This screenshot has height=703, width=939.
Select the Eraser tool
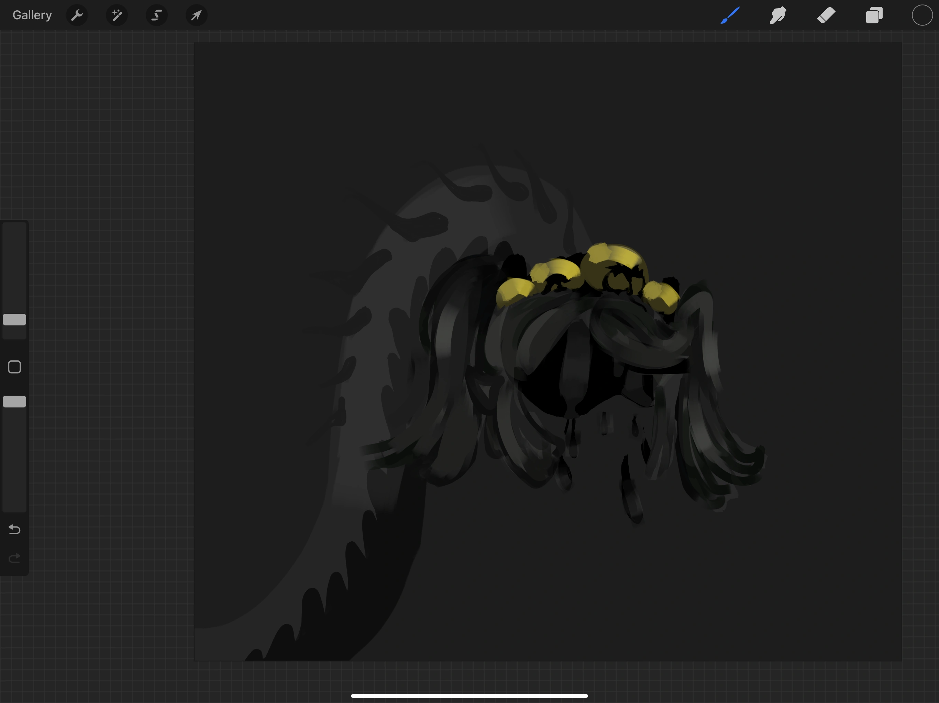pos(826,15)
